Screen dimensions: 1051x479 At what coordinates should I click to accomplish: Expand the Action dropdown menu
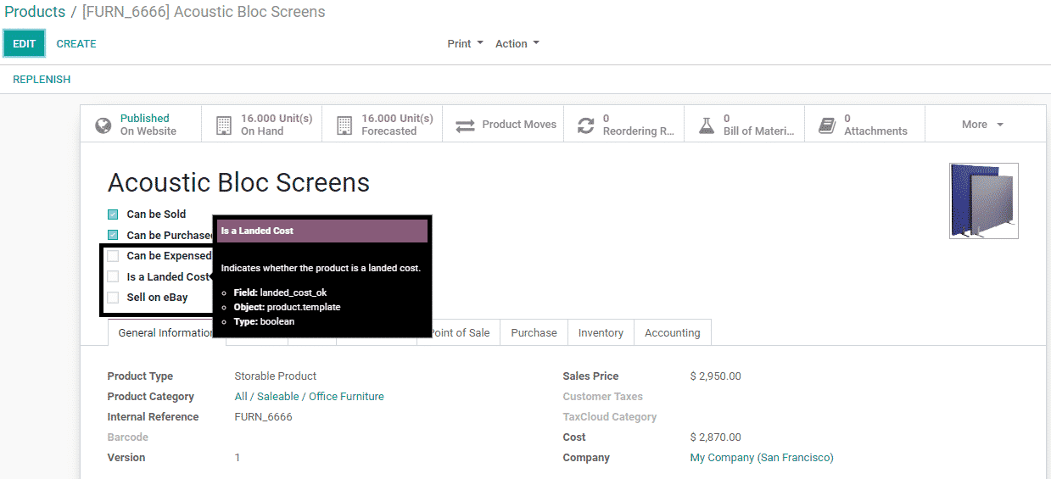[517, 44]
